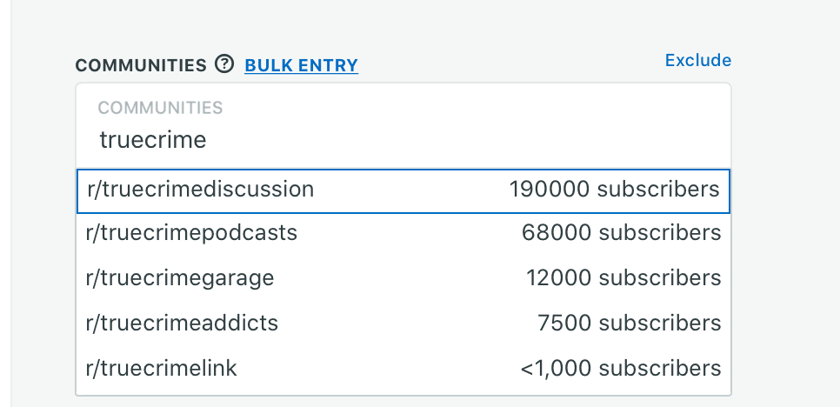
Task: Click the '68000 subscribers' count
Action: (x=621, y=233)
